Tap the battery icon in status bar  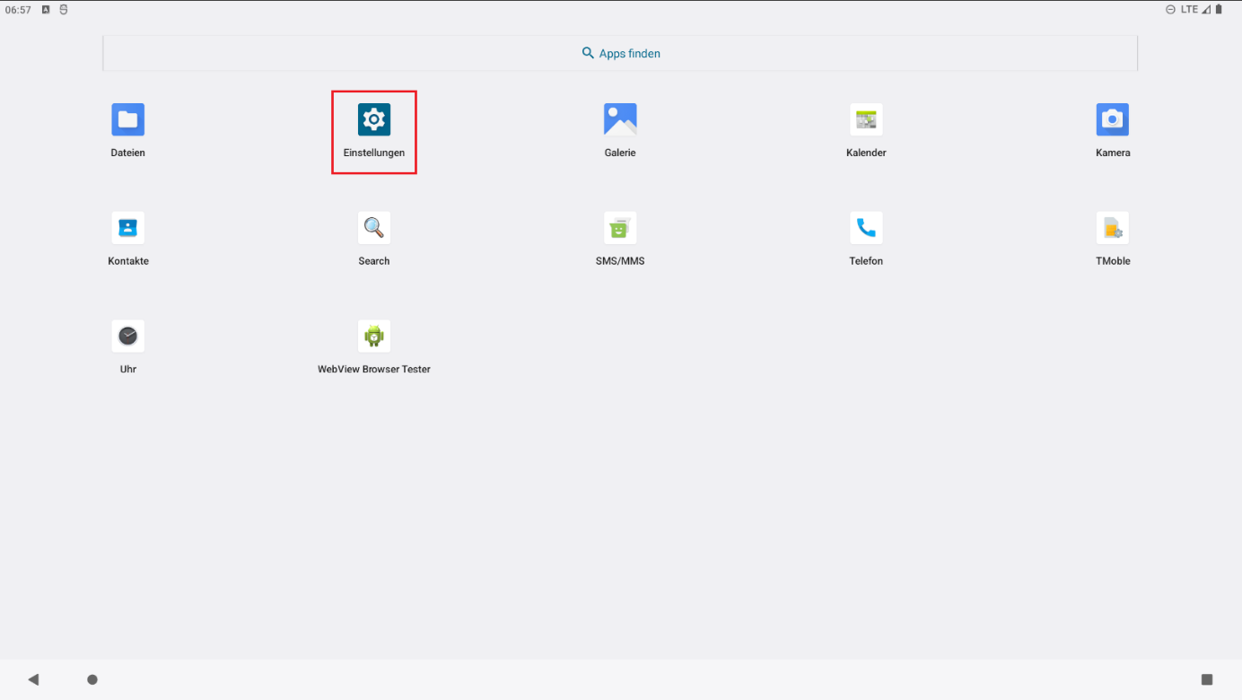point(1219,9)
